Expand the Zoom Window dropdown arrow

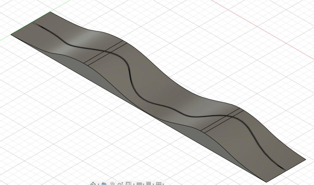tap(134, 184)
